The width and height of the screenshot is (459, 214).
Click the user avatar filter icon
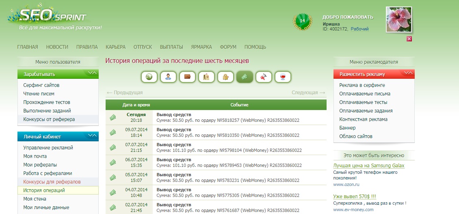(x=168, y=77)
